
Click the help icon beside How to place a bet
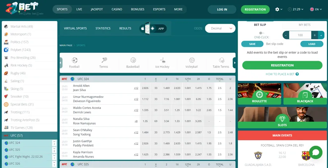[297, 74]
